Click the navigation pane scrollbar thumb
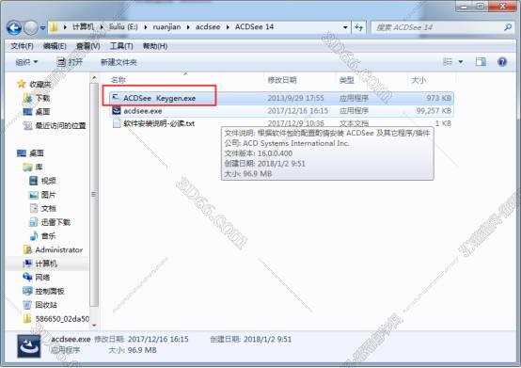Image resolution: width=521 pixels, height=368 pixels. (94, 195)
